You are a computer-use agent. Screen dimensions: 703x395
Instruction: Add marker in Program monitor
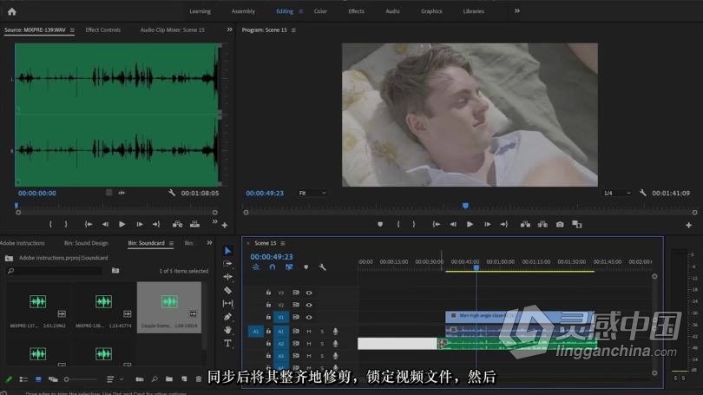(x=380, y=224)
